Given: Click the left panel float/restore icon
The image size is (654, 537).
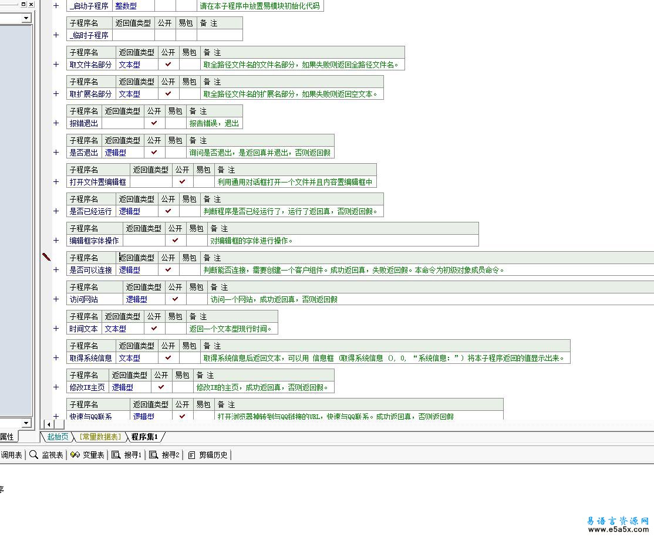Looking at the screenshot, I should point(23,4).
